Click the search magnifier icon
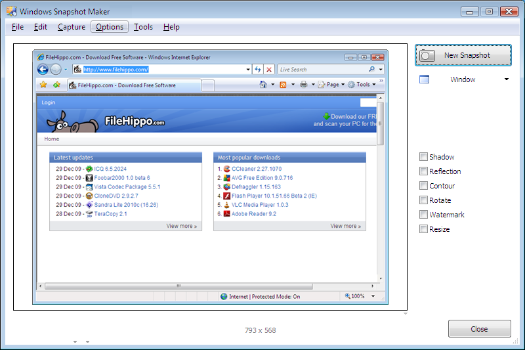The image size is (525, 350). point(371,69)
